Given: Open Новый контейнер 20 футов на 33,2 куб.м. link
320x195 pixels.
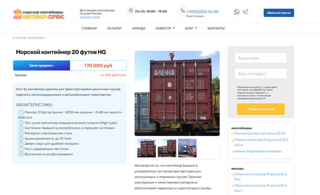Looking at the screenshot, I should point(261,142).
